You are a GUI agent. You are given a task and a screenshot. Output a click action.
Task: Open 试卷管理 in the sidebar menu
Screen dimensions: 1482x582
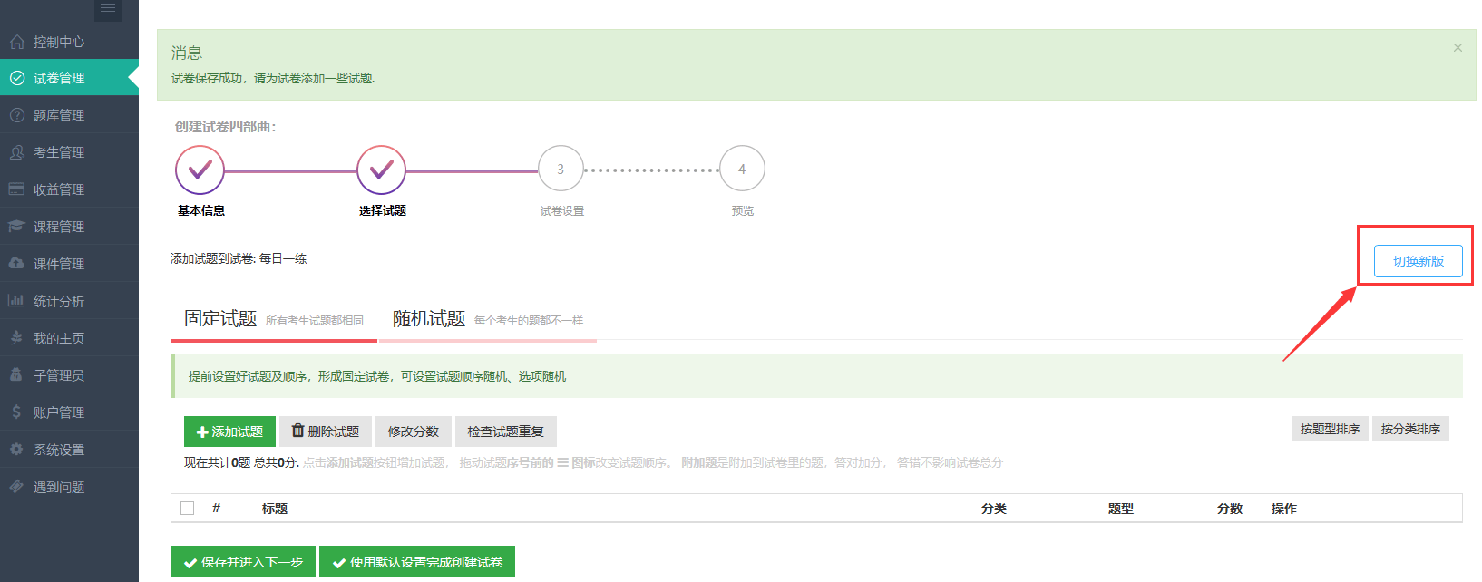tap(59, 78)
